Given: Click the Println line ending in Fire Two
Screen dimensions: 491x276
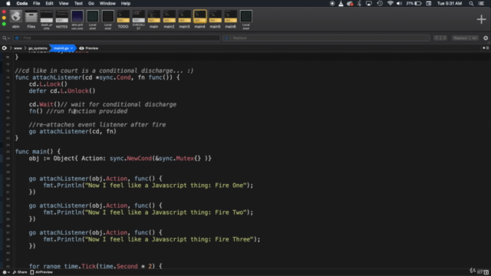Looking at the screenshot, I should (x=148, y=212).
